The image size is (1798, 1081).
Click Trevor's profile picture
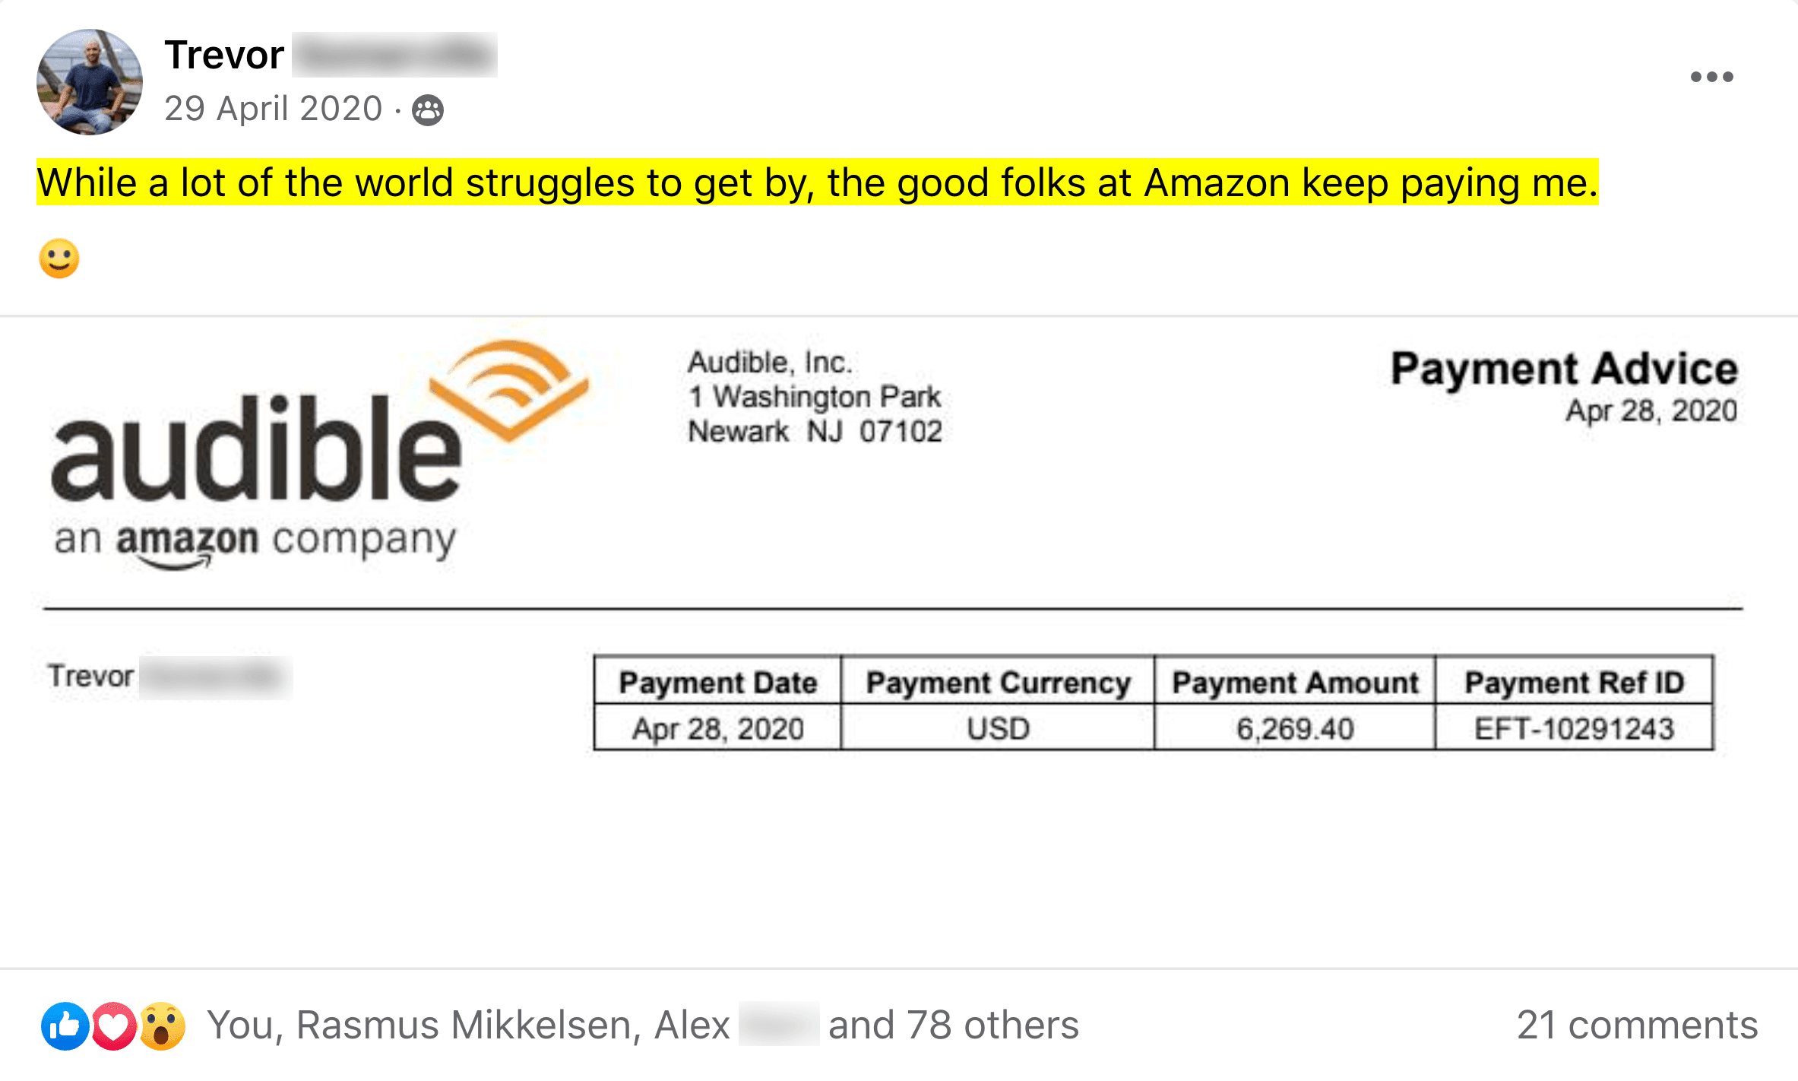pos(90,82)
